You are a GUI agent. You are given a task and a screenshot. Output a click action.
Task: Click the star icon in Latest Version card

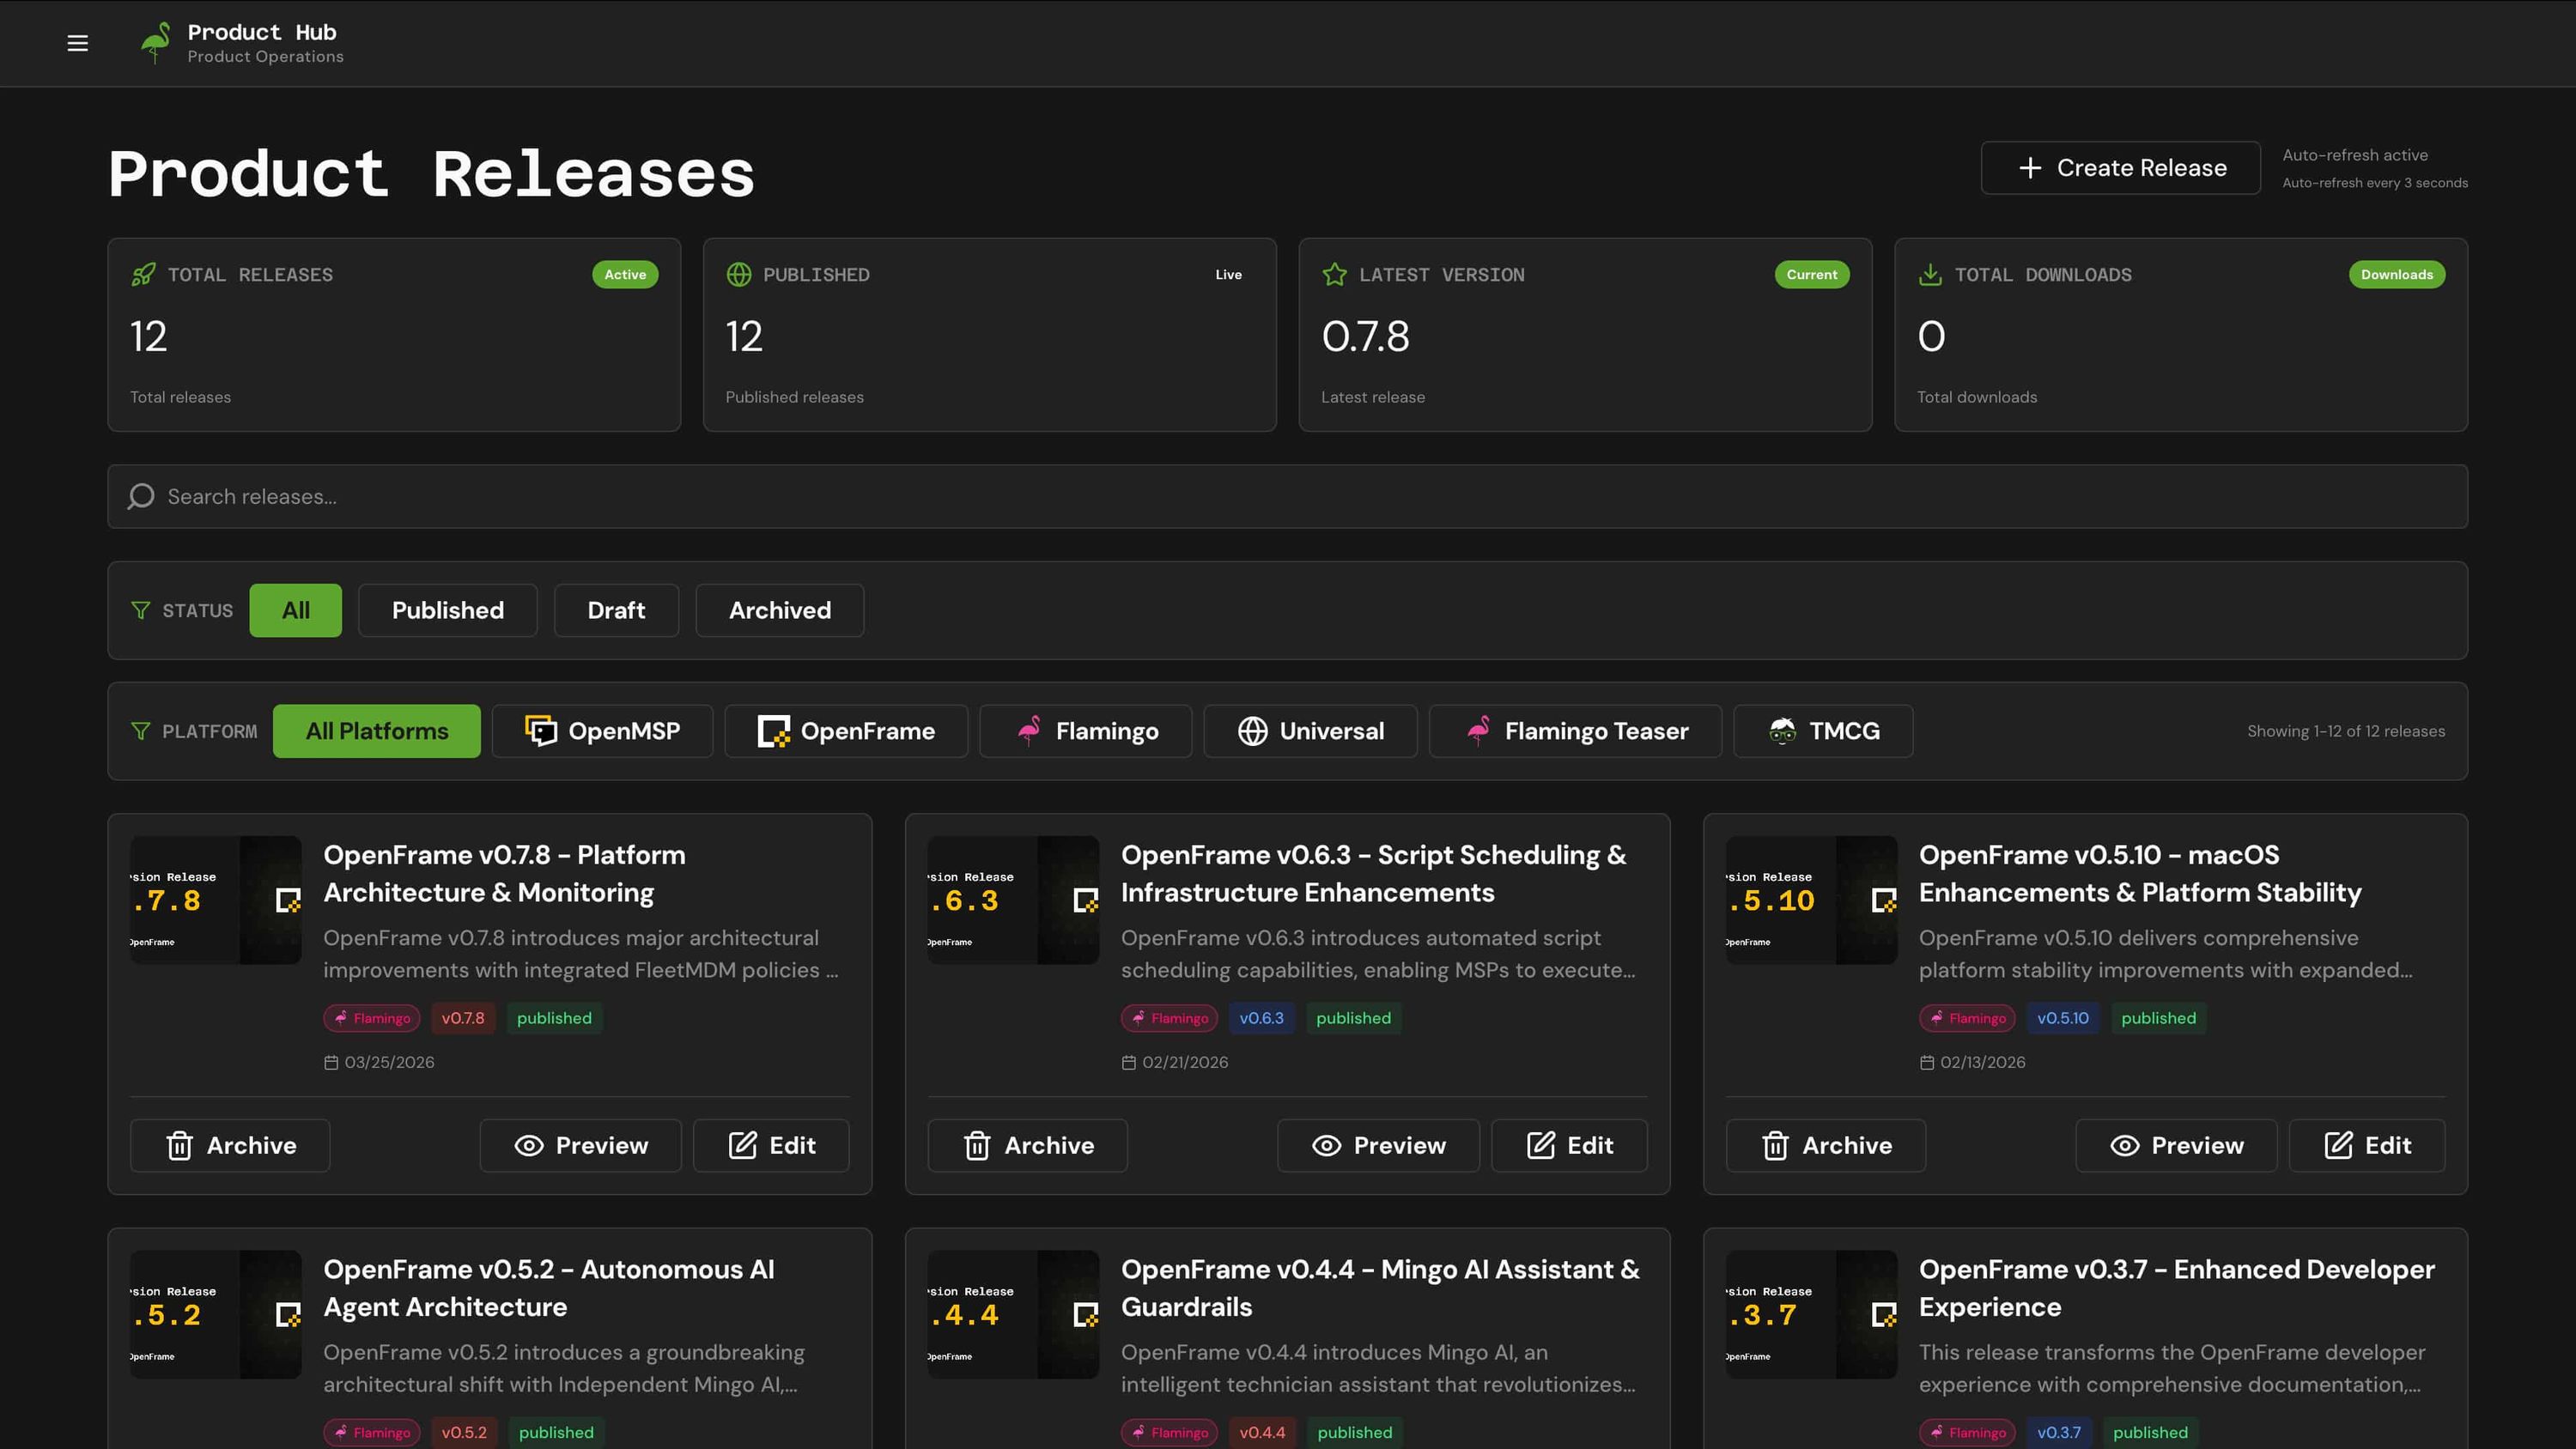pyautogui.click(x=1334, y=275)
